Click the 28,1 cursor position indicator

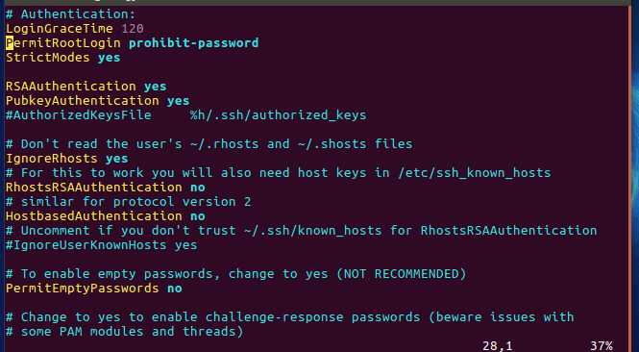point(497,346)
